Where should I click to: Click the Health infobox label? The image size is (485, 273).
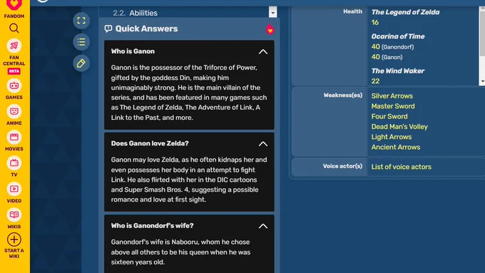[352, 11]
